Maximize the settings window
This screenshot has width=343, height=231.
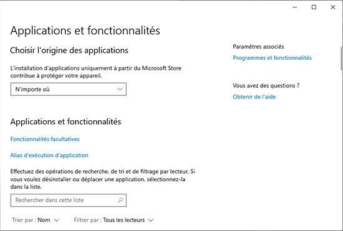314,7
